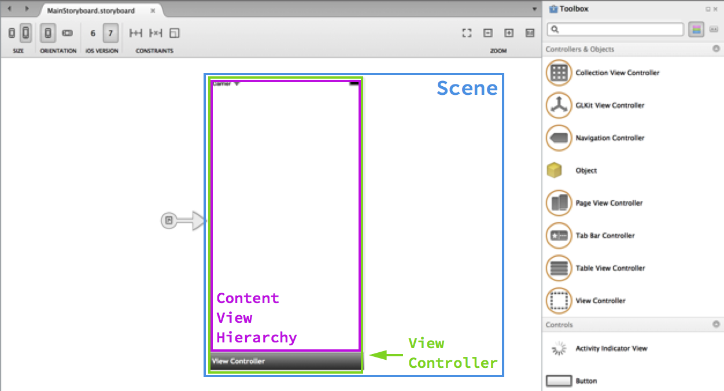
Task: Select the Button control in Toolbox
Action: (559, 381)
